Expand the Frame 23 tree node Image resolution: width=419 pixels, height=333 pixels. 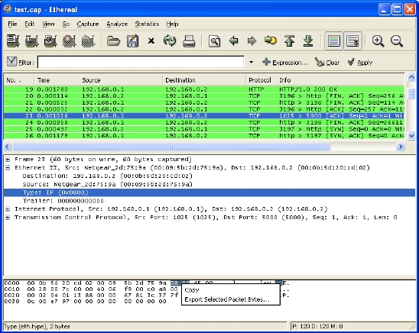(8, 160)
